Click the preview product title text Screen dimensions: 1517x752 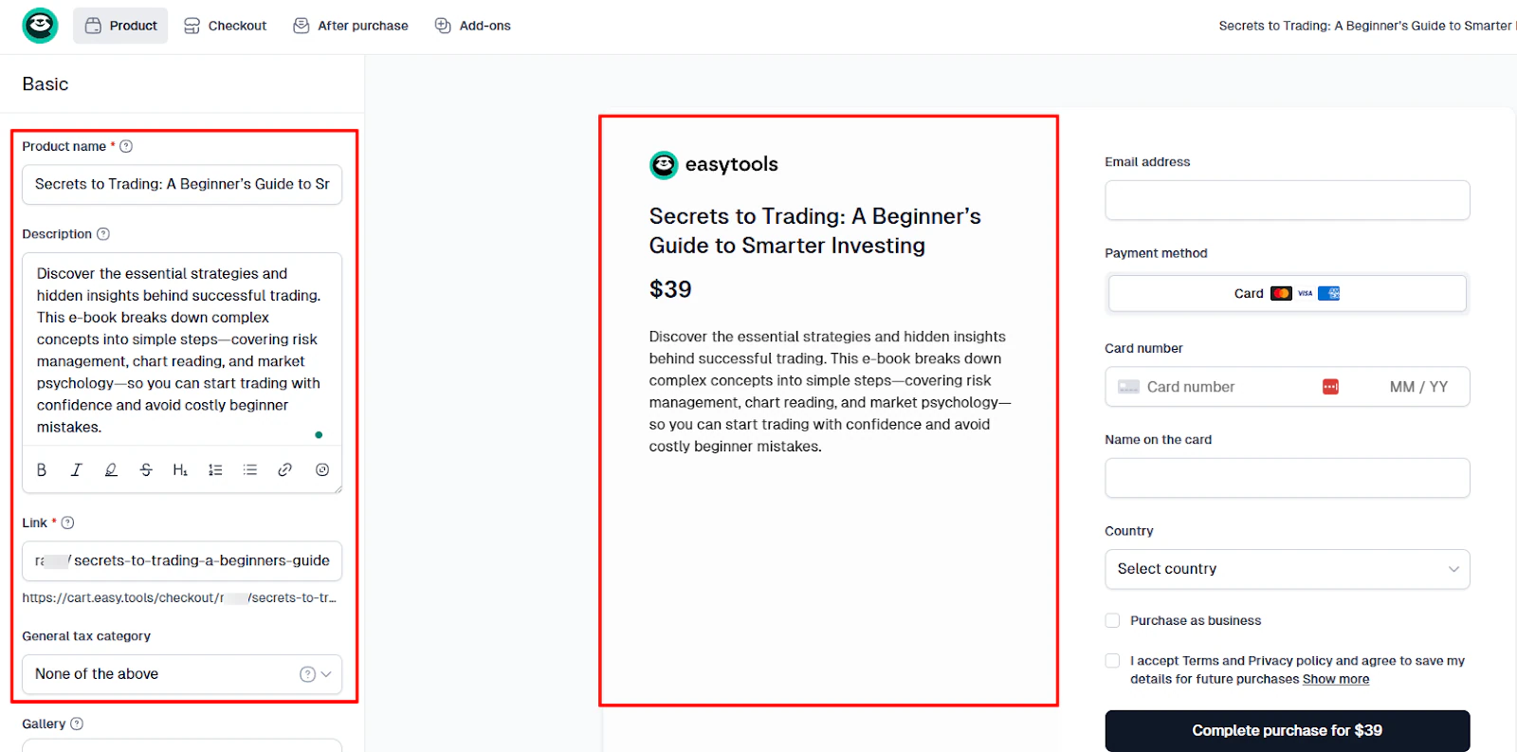[x=814, y=230]
